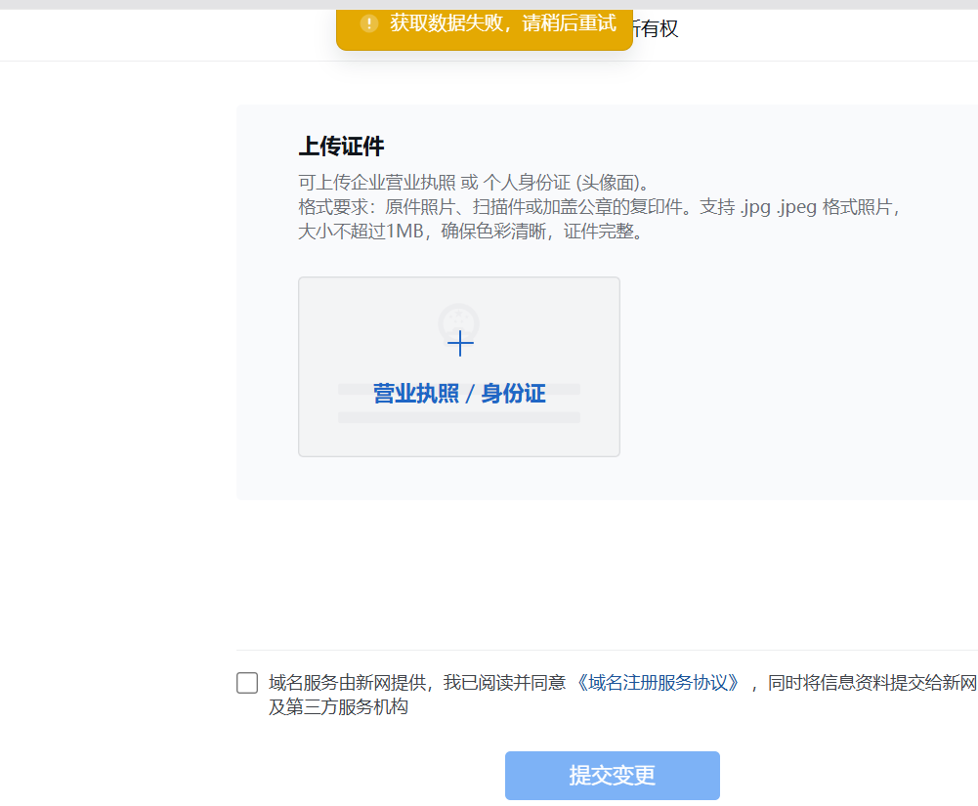Tick the agreement checkbox before submitting

point(246,683)
